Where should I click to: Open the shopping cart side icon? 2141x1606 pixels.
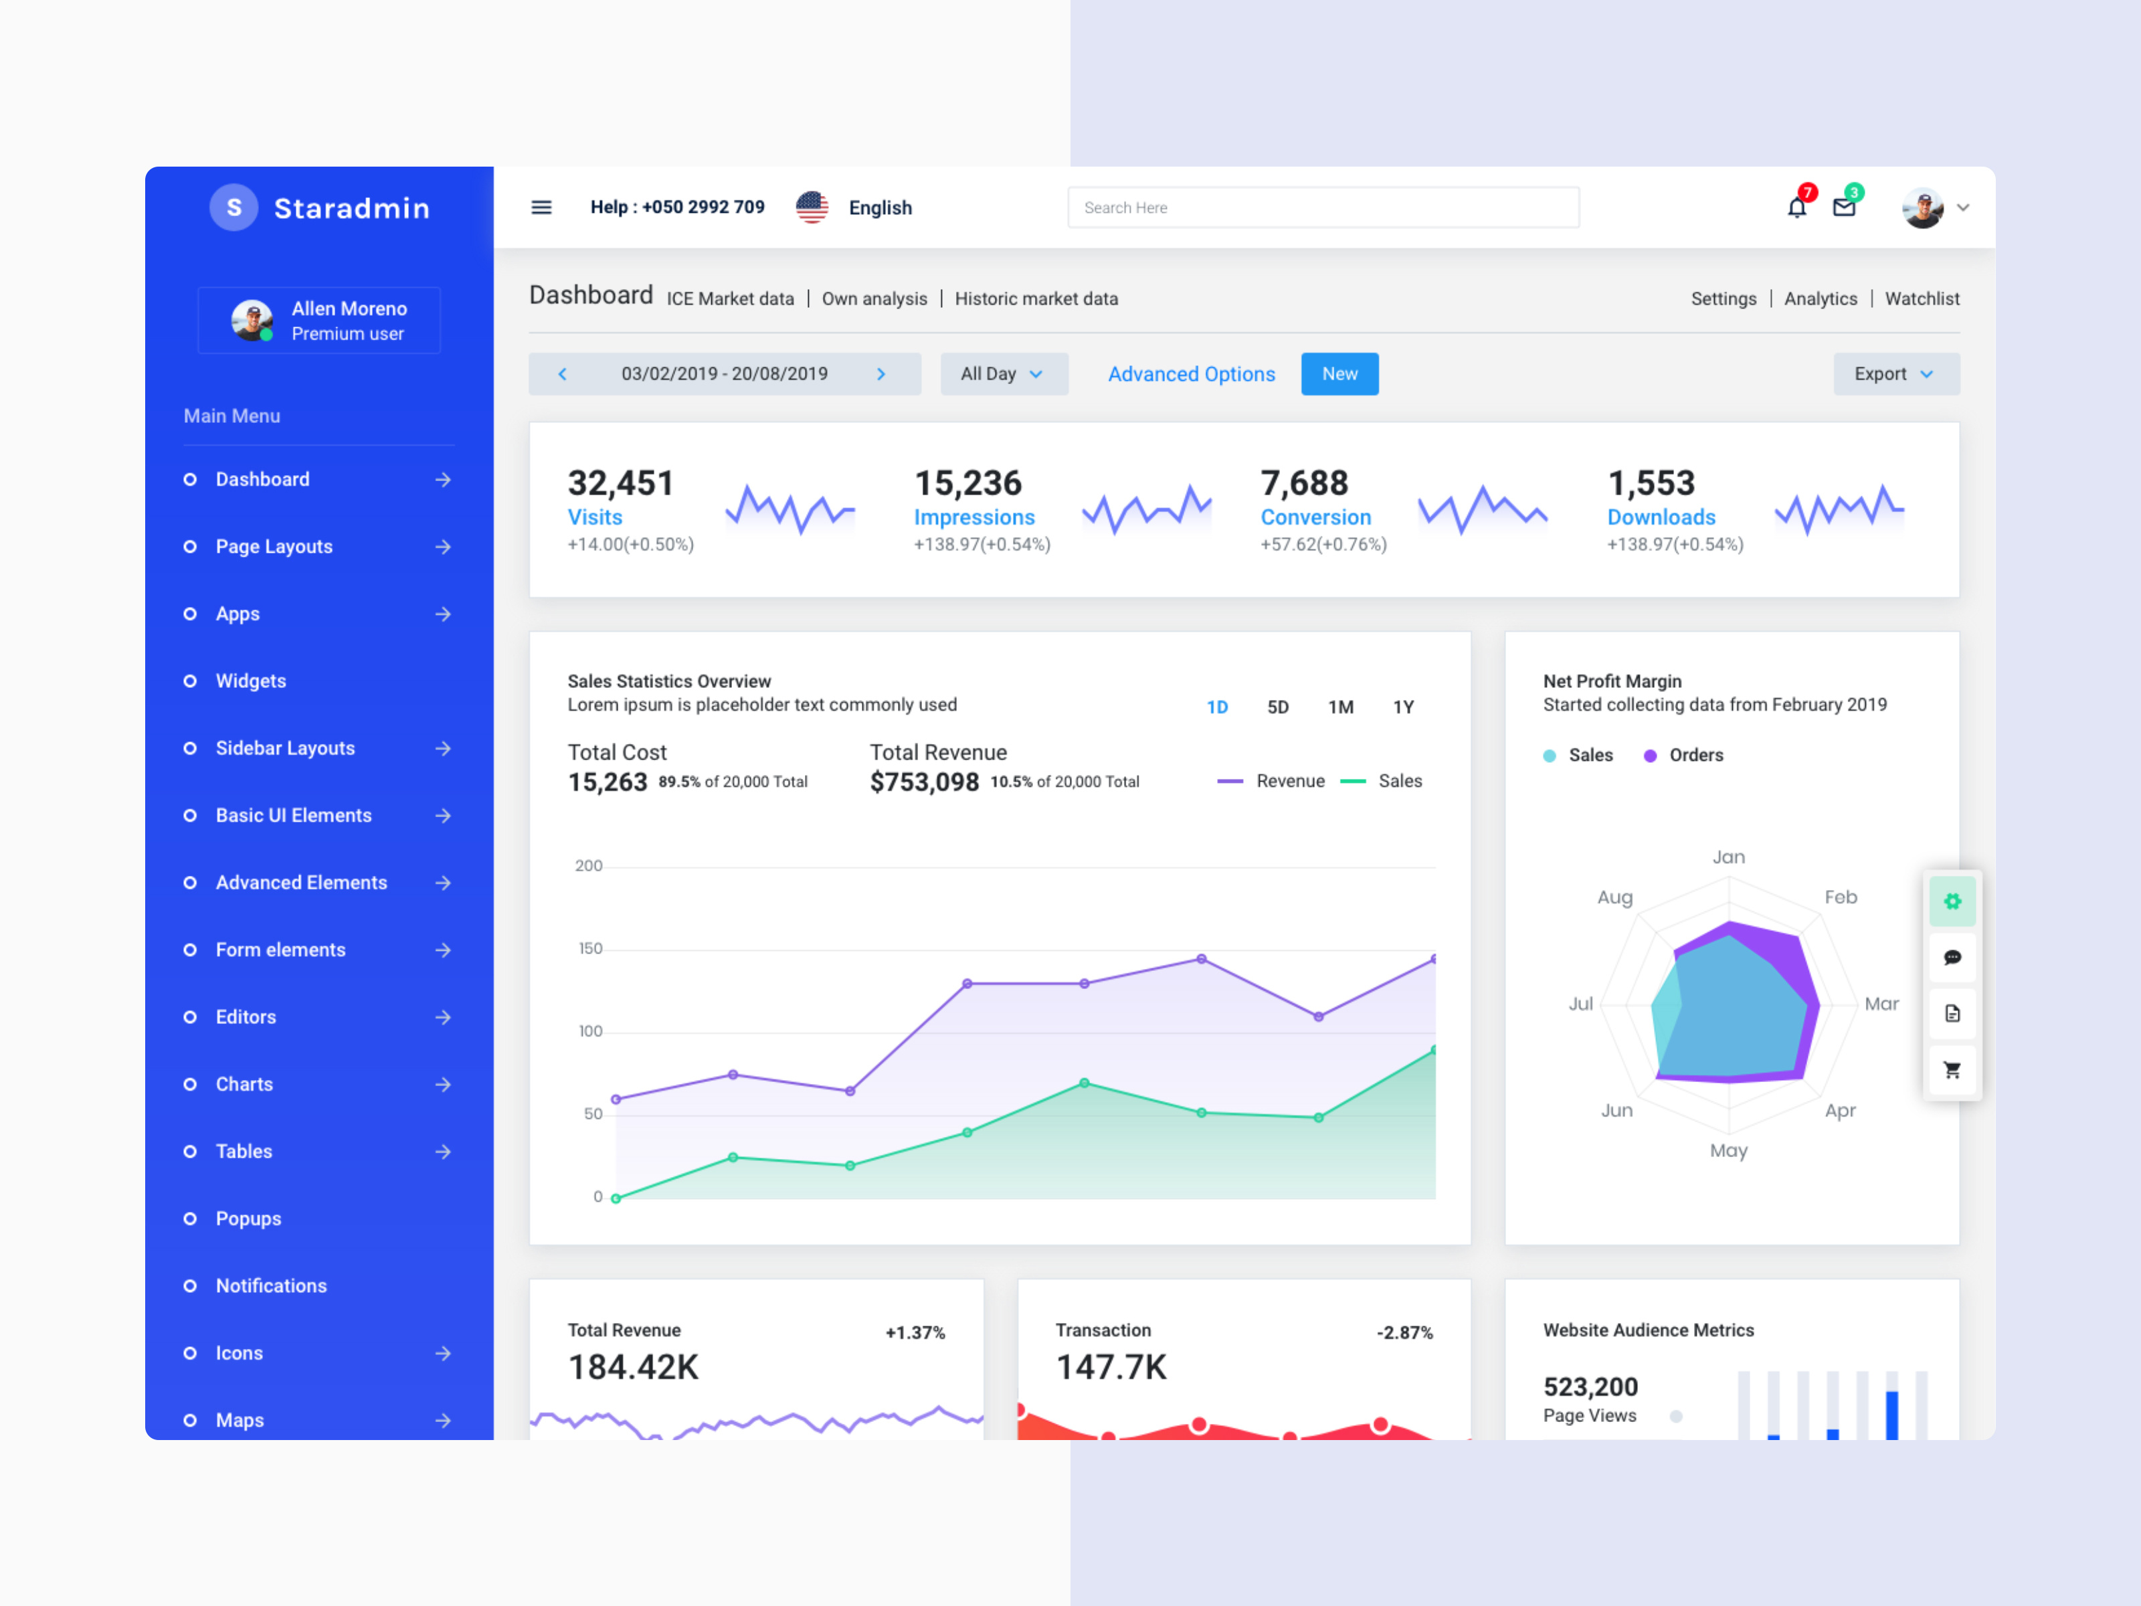[1951, 1070]
